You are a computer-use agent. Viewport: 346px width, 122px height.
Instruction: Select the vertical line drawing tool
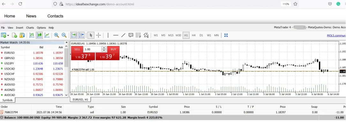(108, 35)
